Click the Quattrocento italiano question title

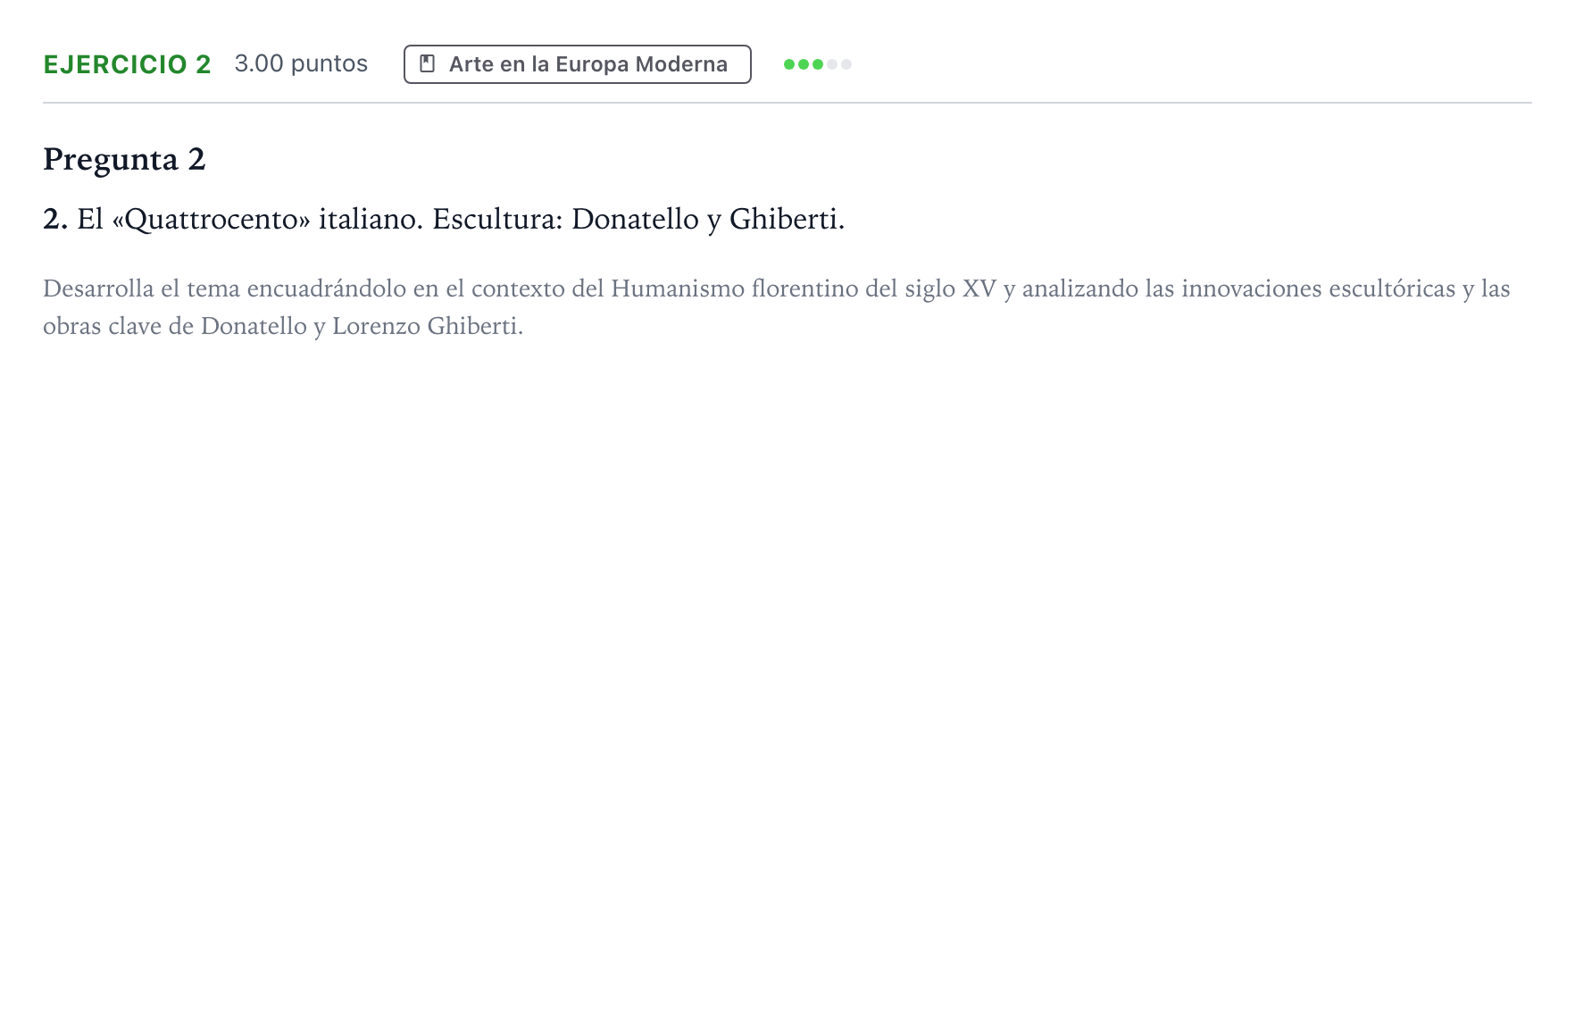point(444,219)
